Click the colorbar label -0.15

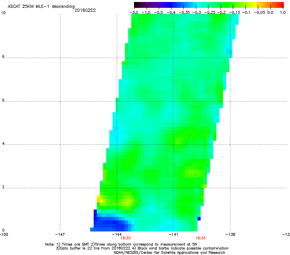[234, 13]
